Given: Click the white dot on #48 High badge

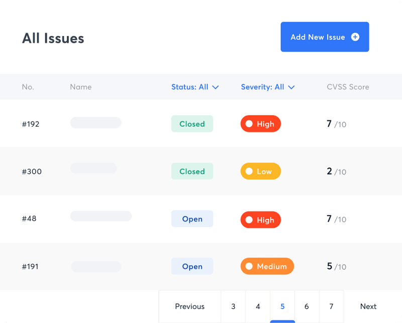Looking at the screenshot, I should [249, 220].
